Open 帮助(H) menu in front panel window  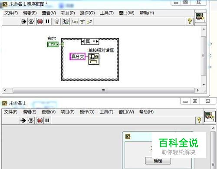coord(146,112)
